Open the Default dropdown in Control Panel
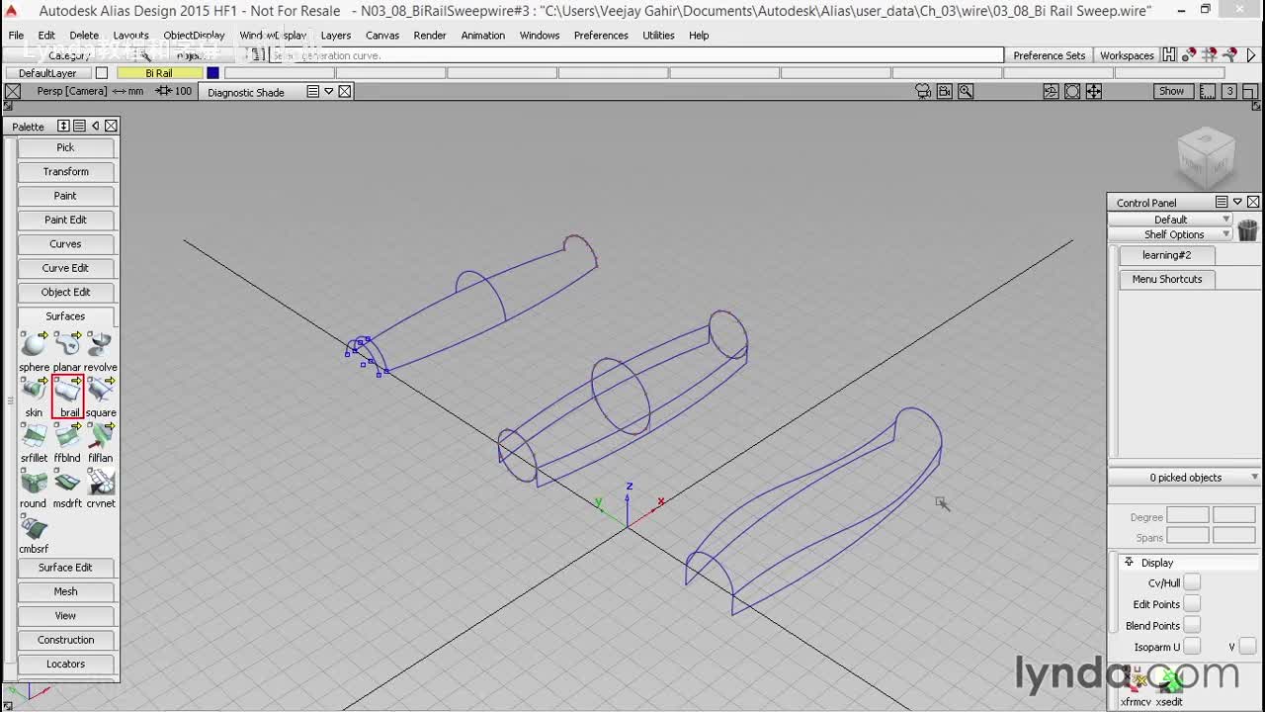This screenshot has width=1265, height=712. point(1171,220)
